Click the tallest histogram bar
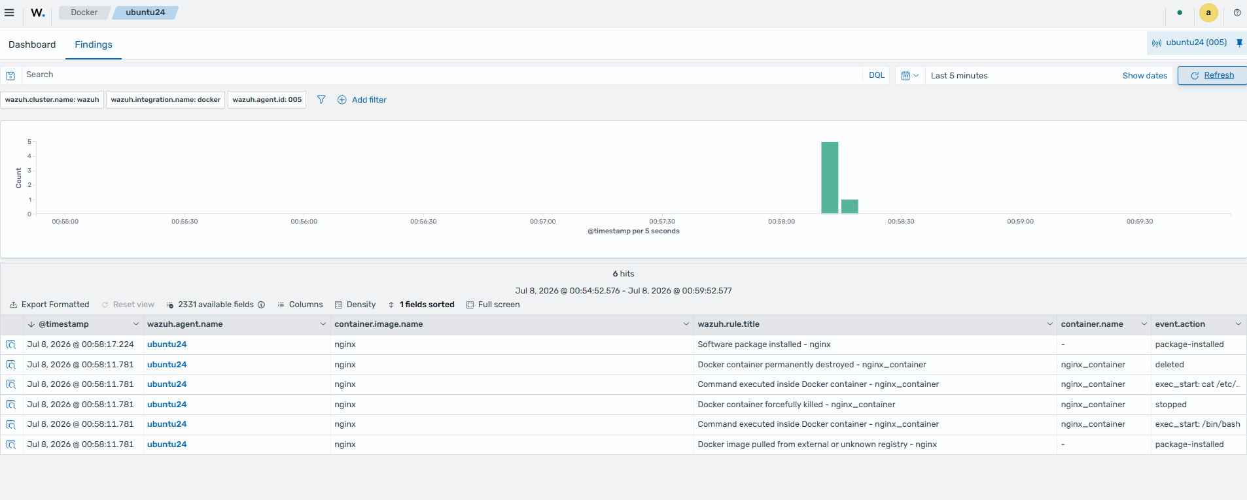The width and height of the screenshot is (1247, 500). point(830,178)
